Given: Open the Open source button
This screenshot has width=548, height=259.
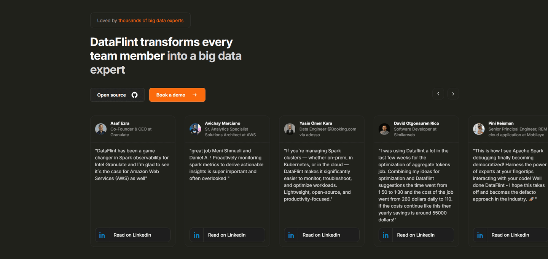Looking at the screenshot, I should point(117,95).
